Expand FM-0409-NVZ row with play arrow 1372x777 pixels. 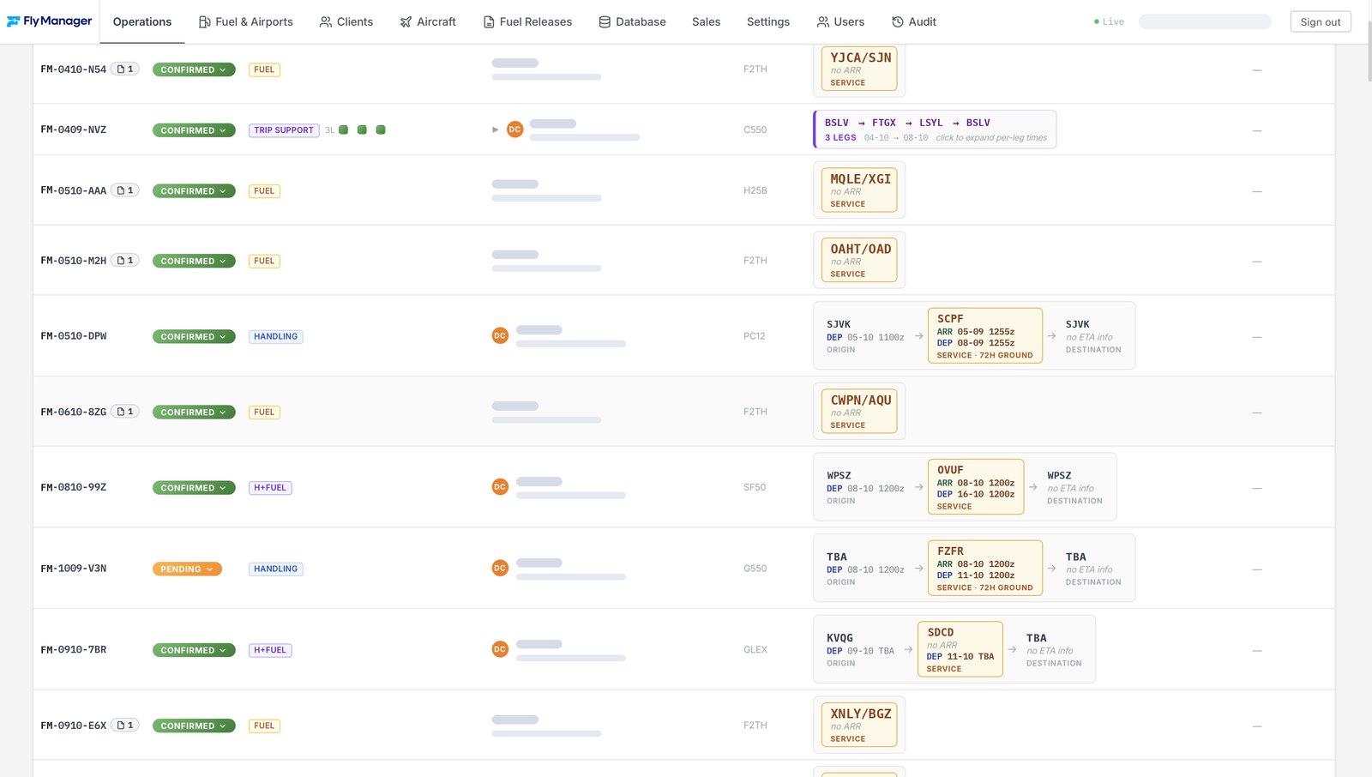pyautogui.click(x=495, y=129)
